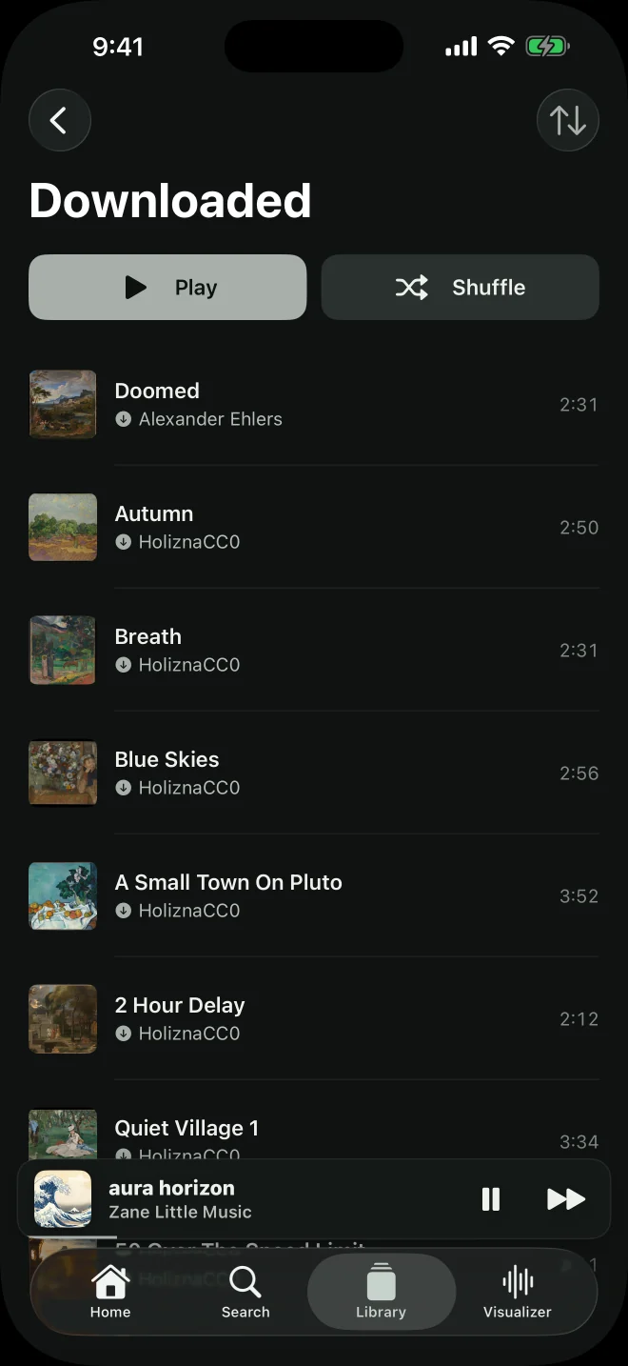Screen dimensions: 628x1366
Task: Skip forward to the next track
Action: (x=566, y=1199)
